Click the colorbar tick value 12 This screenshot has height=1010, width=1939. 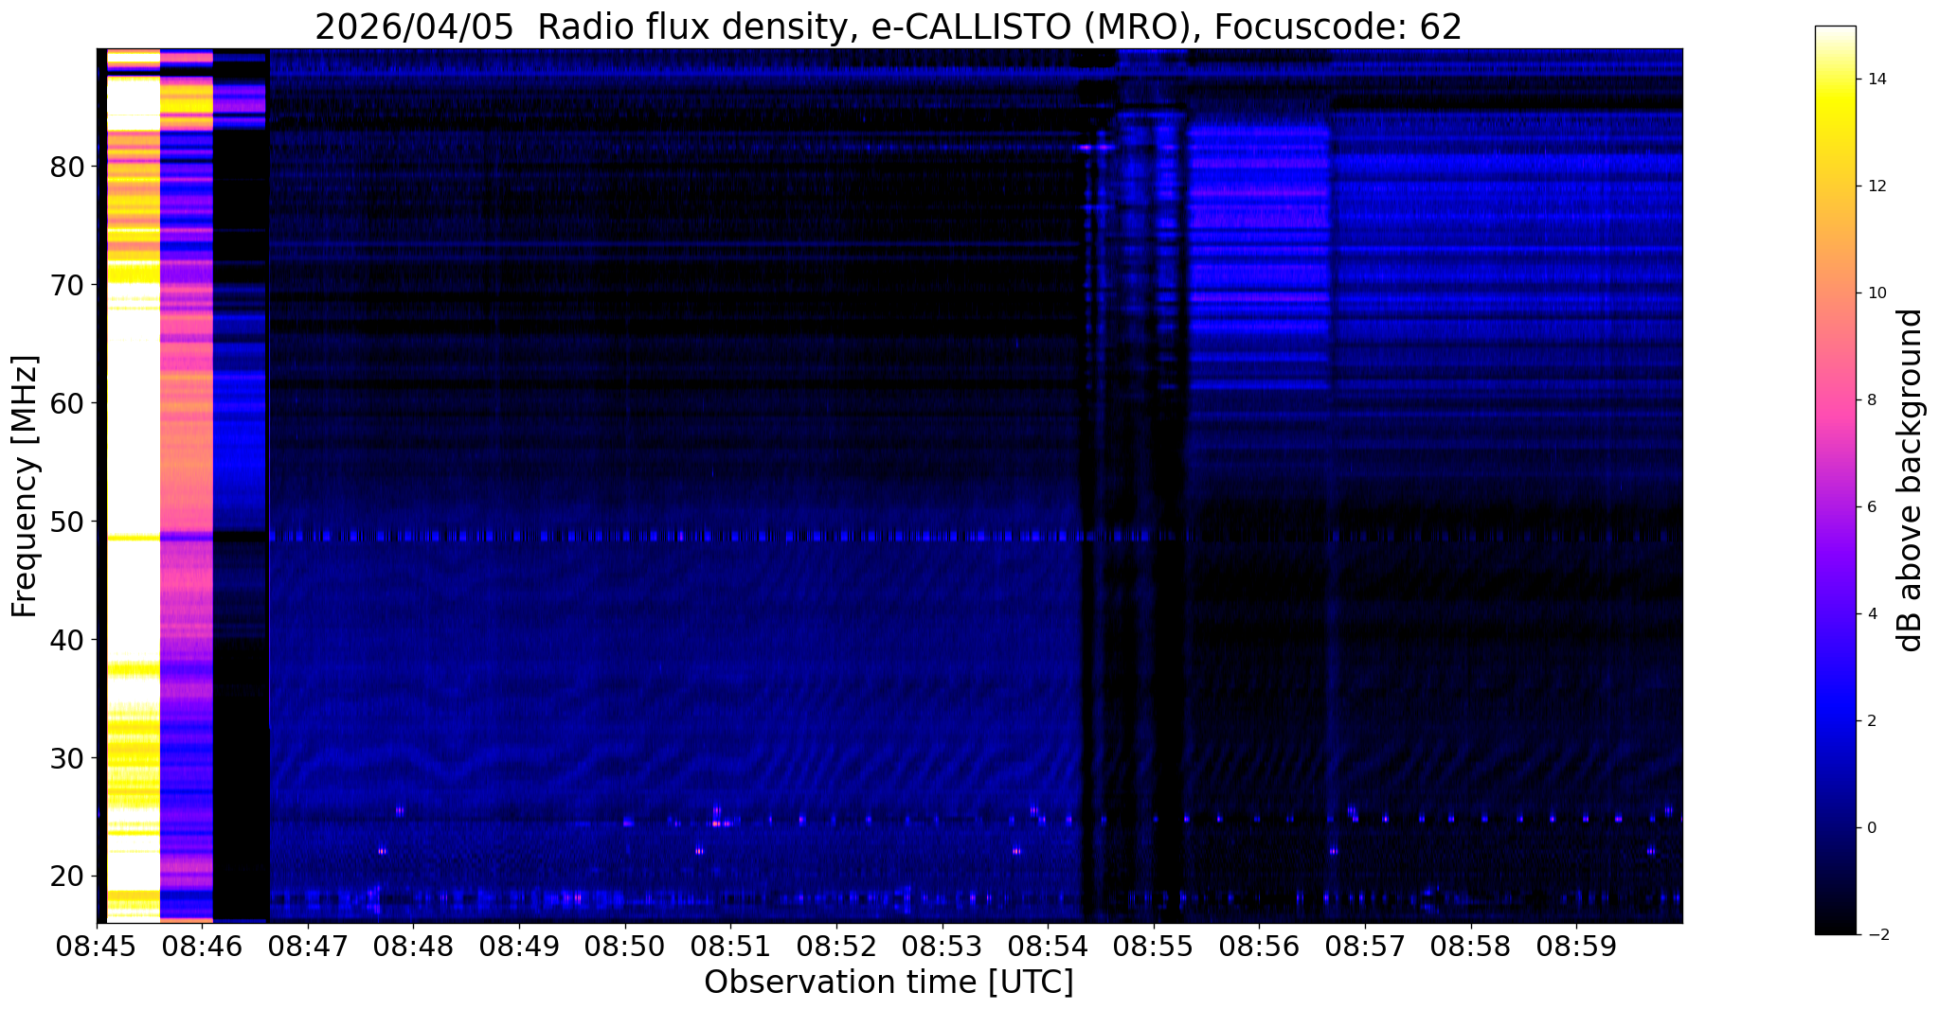1876,186
